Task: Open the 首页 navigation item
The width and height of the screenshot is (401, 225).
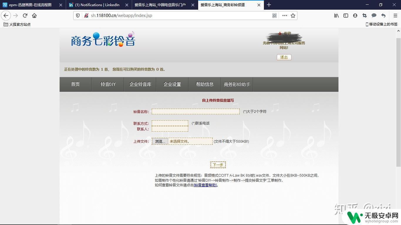Action: pos(75,84)
